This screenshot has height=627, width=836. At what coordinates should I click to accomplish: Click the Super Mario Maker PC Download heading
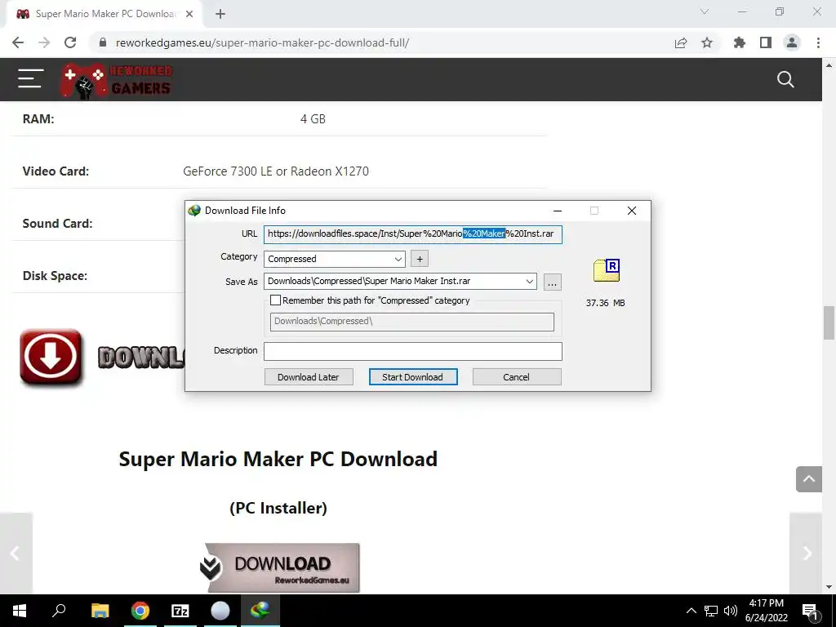point(278,459)
